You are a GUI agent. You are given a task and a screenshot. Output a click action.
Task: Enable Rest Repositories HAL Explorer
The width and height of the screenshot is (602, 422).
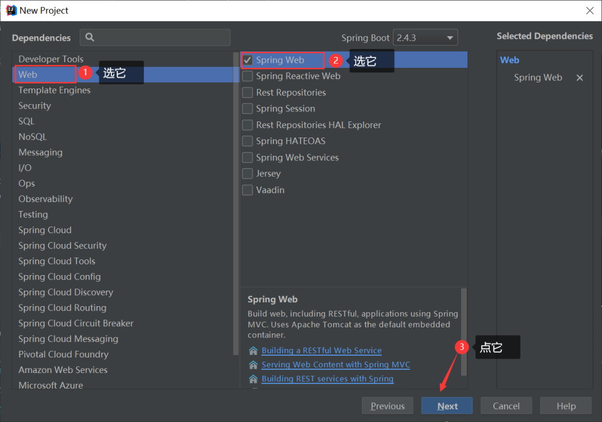(x=247, y=125)
